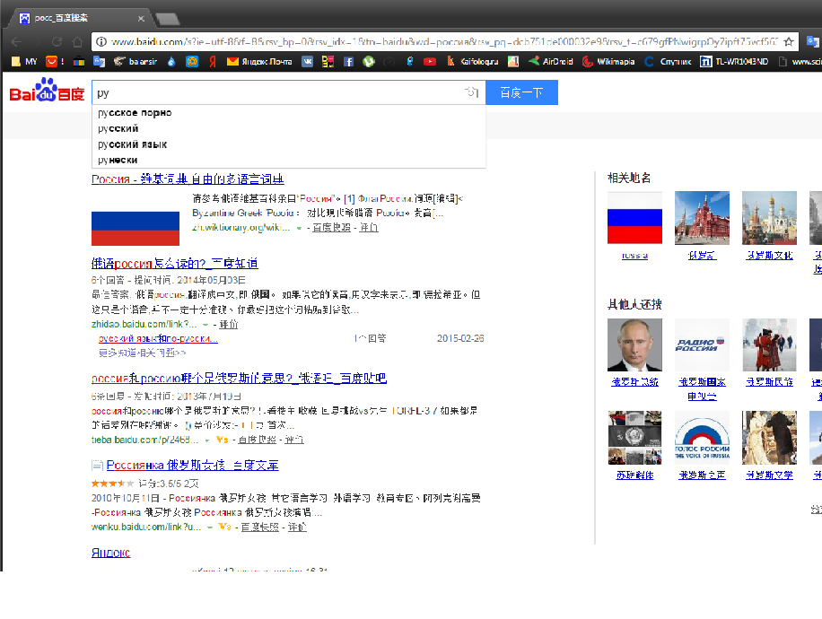The height and width of the screenshot is (619, 822).
Task: Click the browser back arrow
Action: (x=16, y=41)
